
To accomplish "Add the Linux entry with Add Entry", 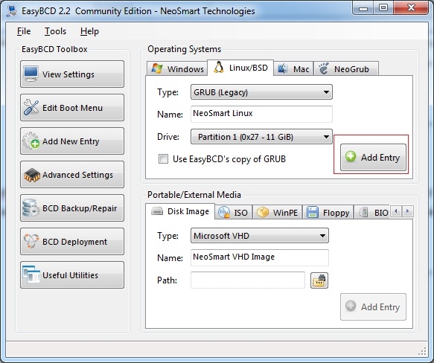I will click(x=373, y=157).
